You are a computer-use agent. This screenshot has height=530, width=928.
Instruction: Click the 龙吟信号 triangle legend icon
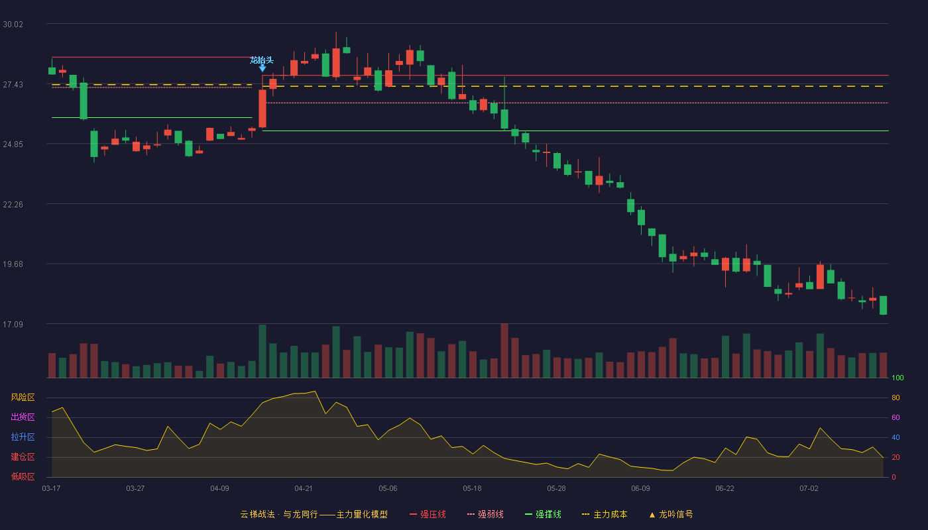tap(652, 515)
